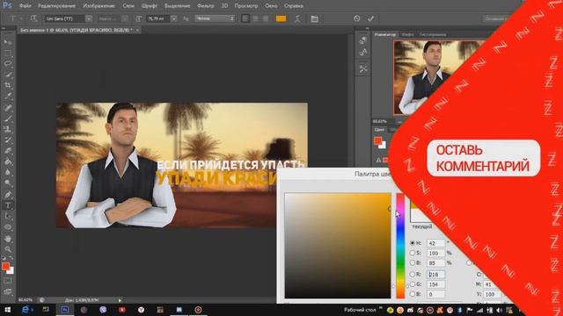
Task: Click the hue spectrum slider in color picker
Action: 400,246
